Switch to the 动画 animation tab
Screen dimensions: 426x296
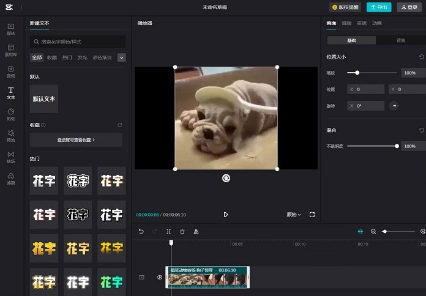[377, 23]
